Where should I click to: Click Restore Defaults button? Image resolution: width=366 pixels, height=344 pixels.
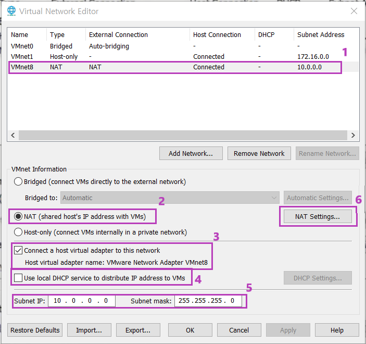(x=35, y=330)
